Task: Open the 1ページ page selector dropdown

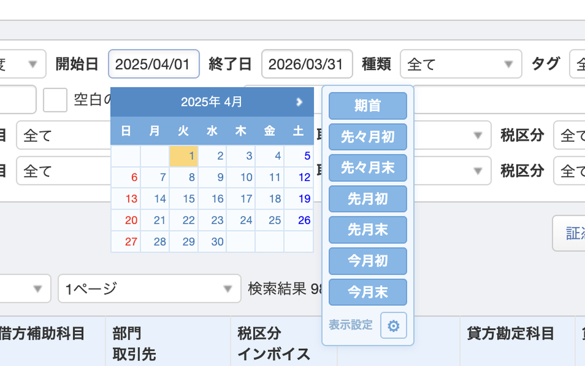Action: (149, 289)
